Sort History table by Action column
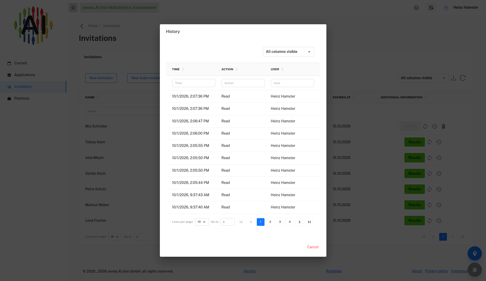 tap(237, 69)
